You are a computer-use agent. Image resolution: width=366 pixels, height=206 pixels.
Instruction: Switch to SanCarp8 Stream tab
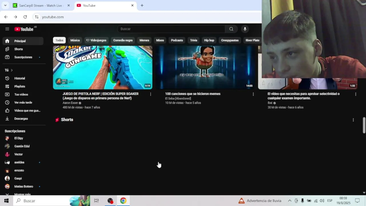click(41, 5)
